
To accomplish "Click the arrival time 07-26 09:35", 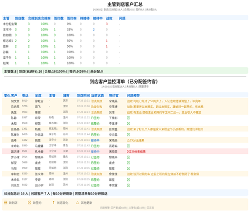I will [83, 179].
